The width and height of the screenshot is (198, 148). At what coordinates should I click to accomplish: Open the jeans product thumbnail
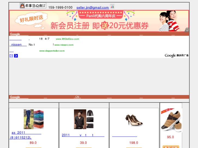point(33,119)
